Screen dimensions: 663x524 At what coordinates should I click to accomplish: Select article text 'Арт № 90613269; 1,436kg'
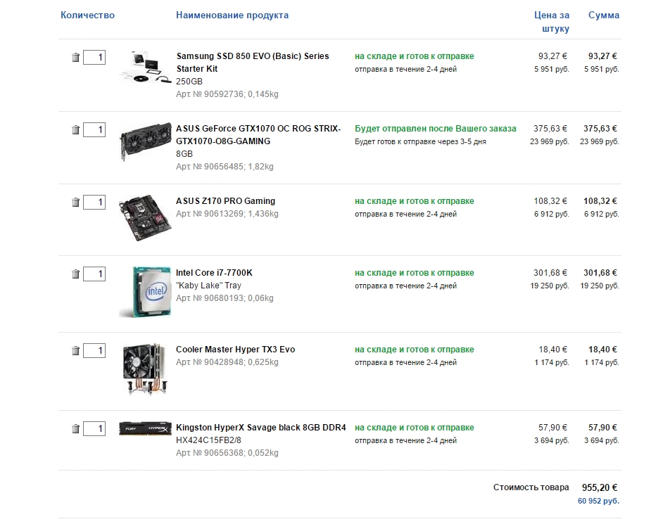227,214
